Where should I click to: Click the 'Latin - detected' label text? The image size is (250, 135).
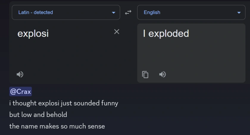click(35, 12)
